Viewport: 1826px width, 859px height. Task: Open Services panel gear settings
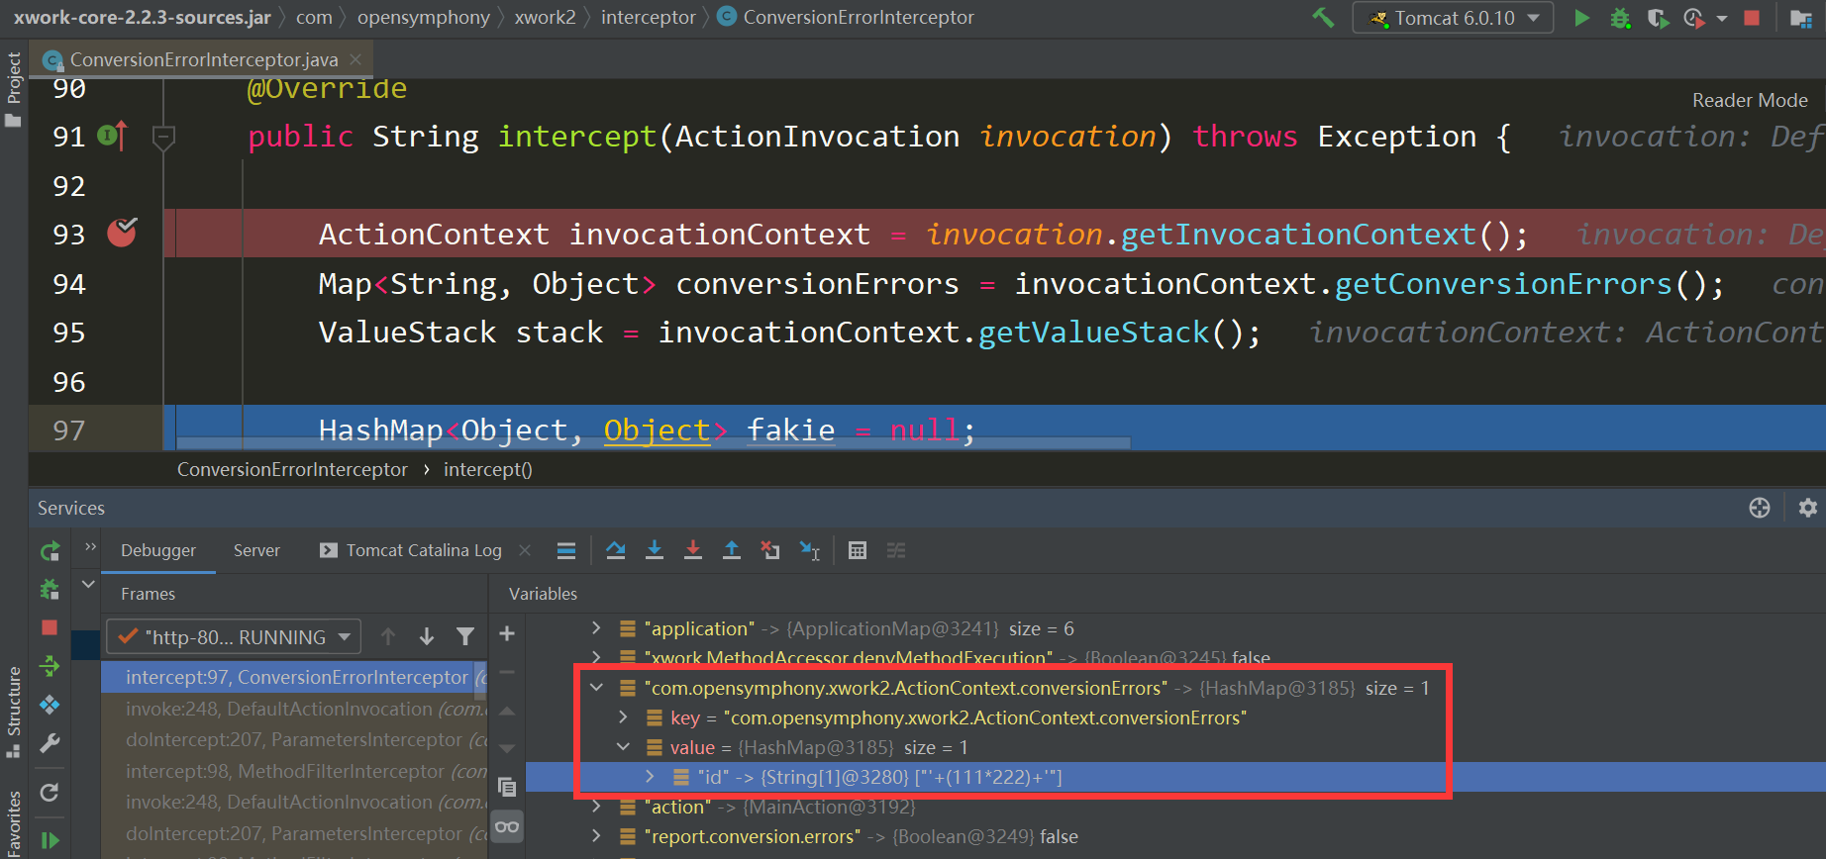1807,508
